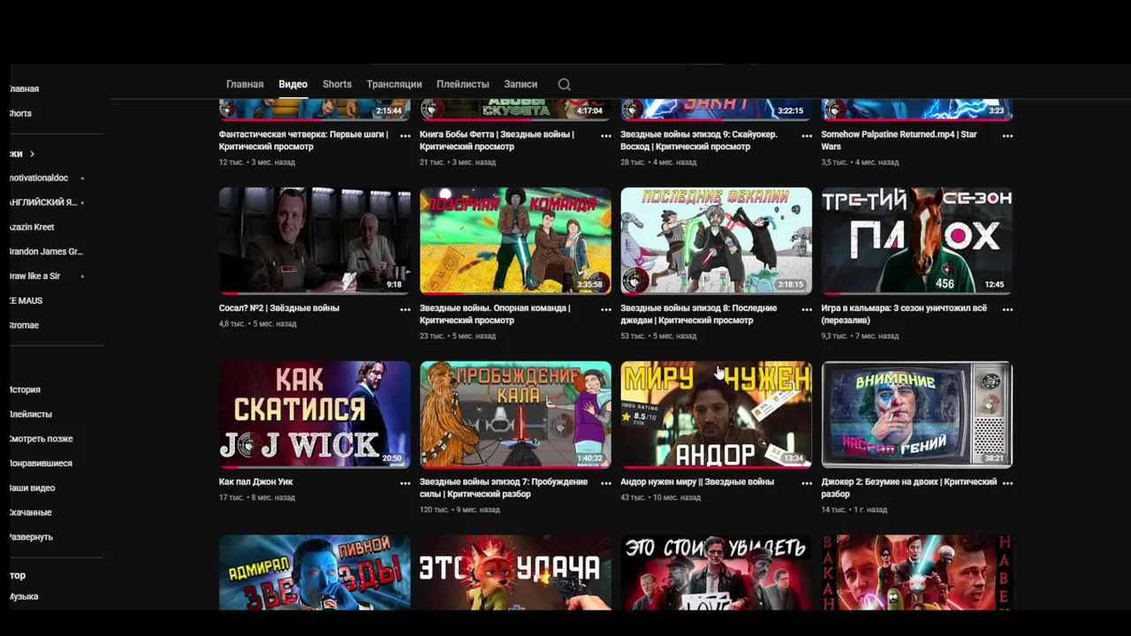Open Смотреть позже in sidebar

(42, 440)
